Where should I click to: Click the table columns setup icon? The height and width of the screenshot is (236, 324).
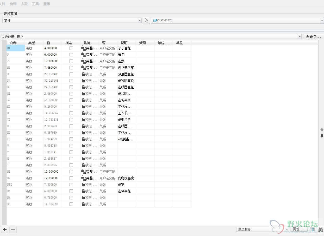click(313, 230)
